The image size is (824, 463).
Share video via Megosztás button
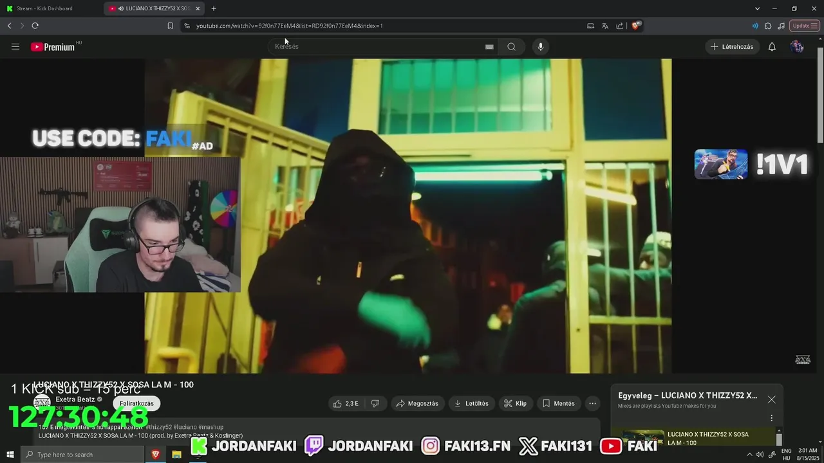[417, 403]
